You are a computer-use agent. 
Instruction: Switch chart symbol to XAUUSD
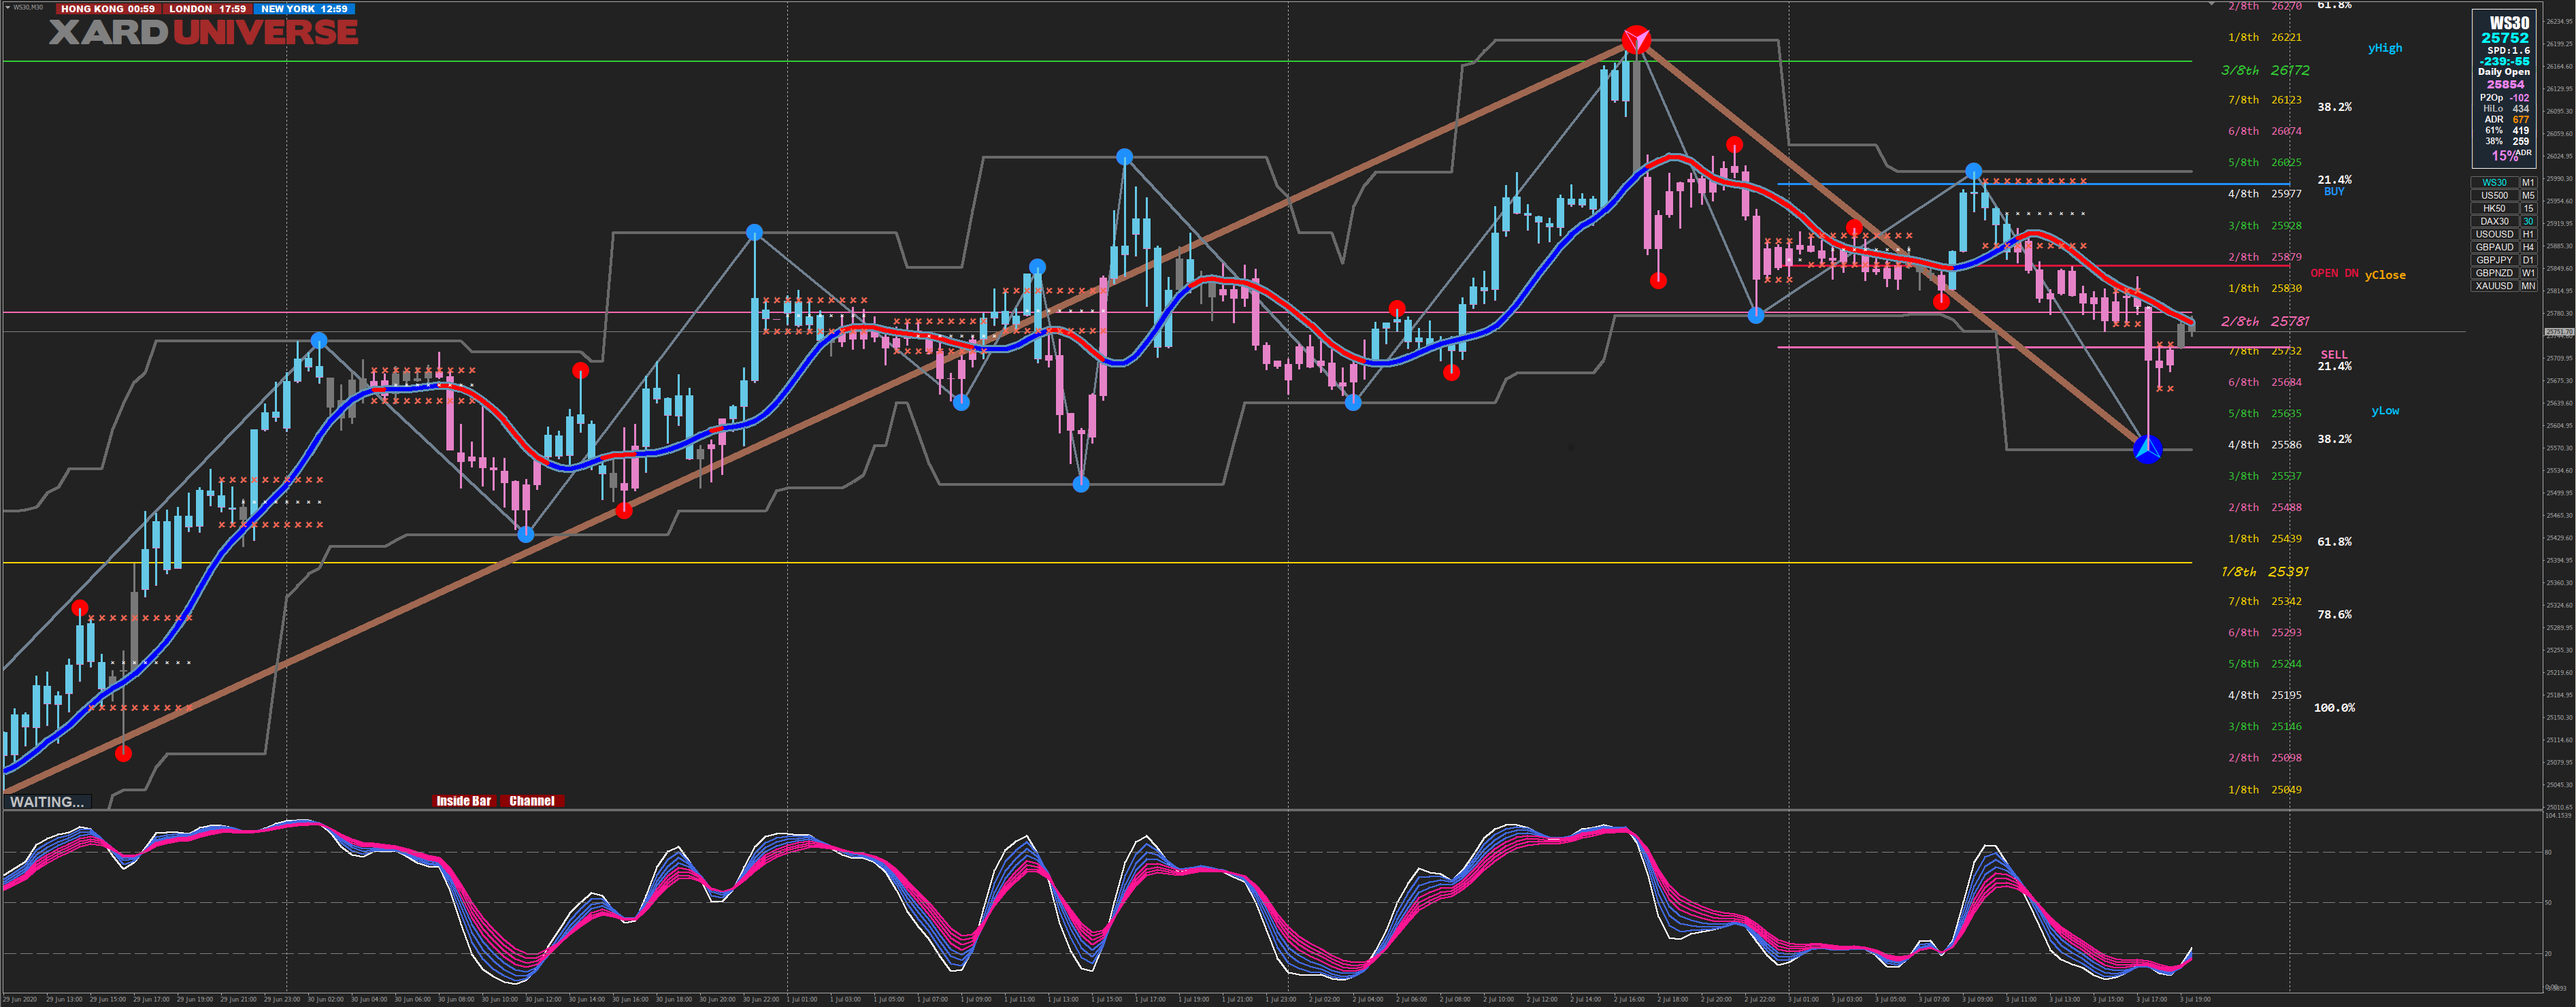click(2494, 286)
